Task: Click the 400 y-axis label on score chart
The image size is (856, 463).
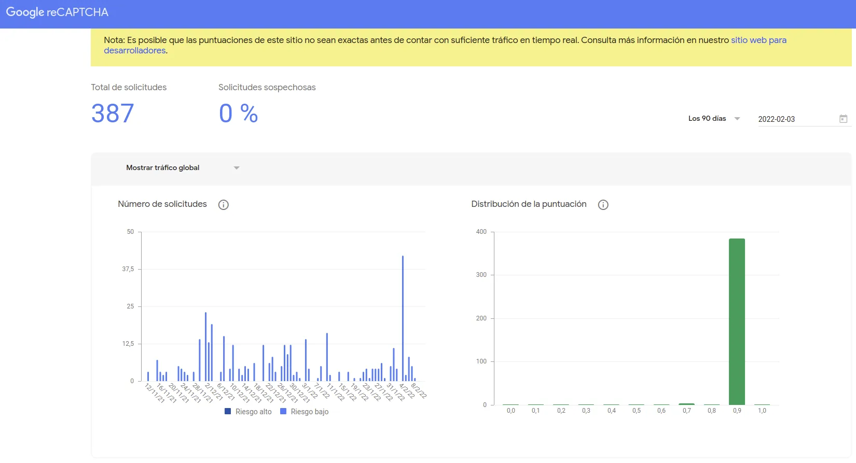Action: coord(481,232)
